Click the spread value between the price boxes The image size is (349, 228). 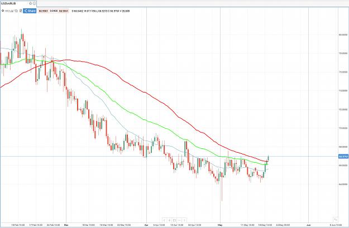point(54,11)
